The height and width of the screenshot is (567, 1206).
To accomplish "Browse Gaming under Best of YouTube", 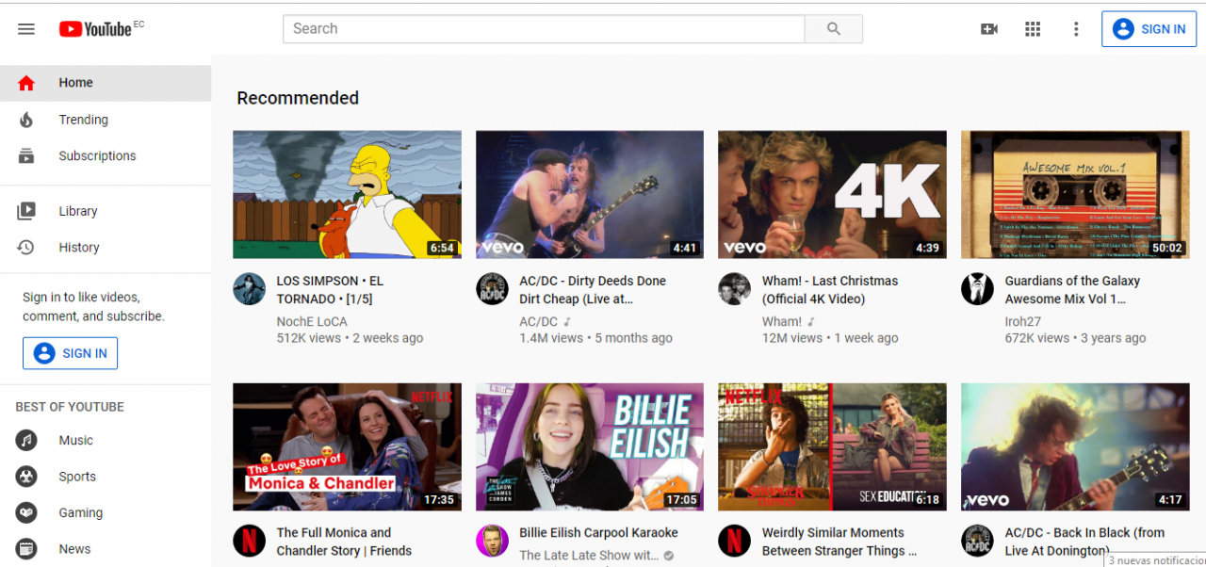I will (80, 513).
